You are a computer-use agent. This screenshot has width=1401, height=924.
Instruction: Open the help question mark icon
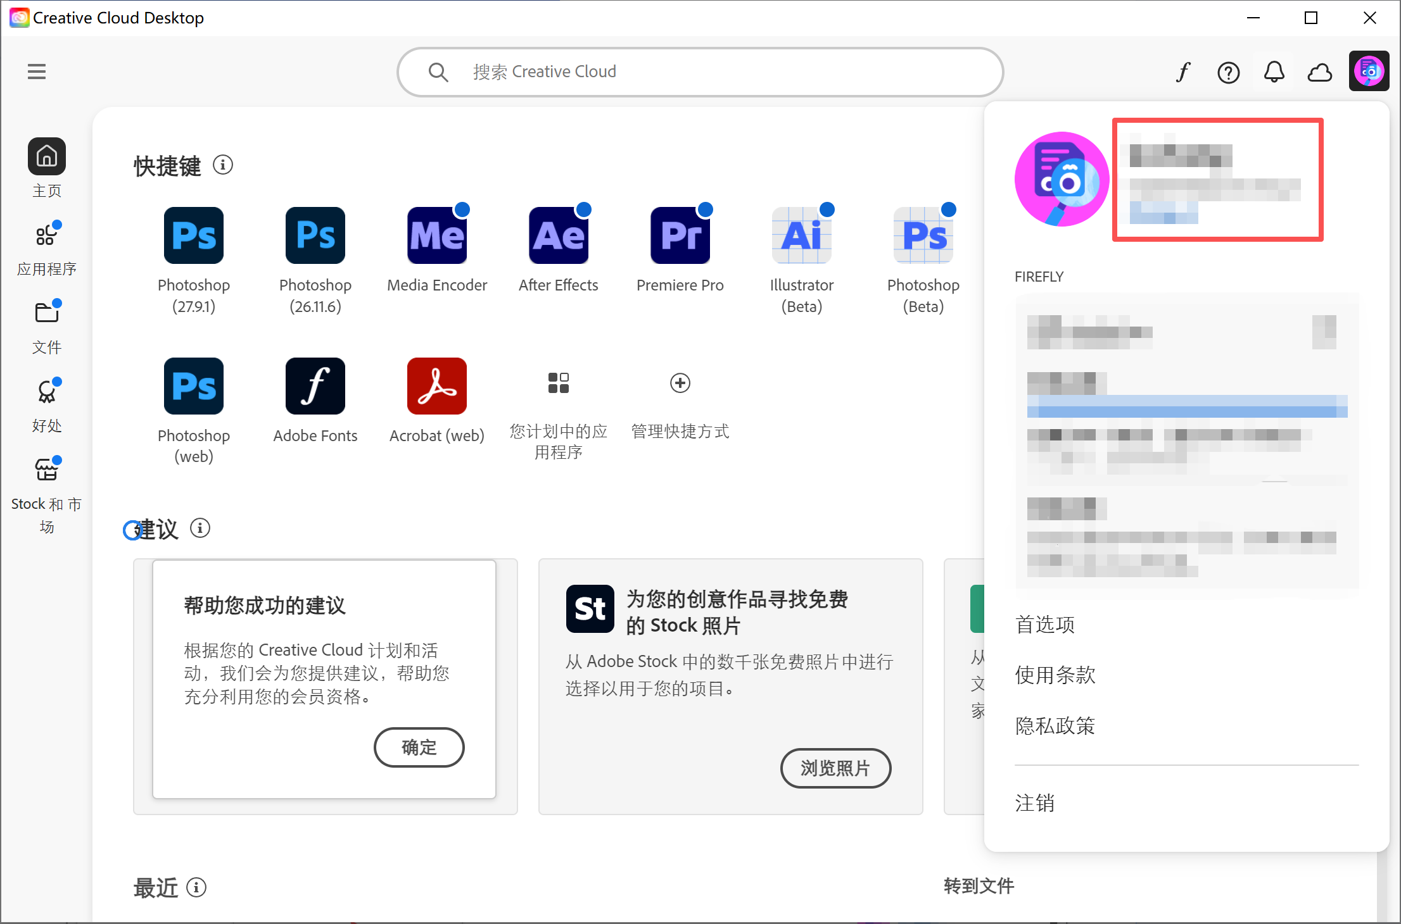pyautogui.click(x=1229, y=72)
